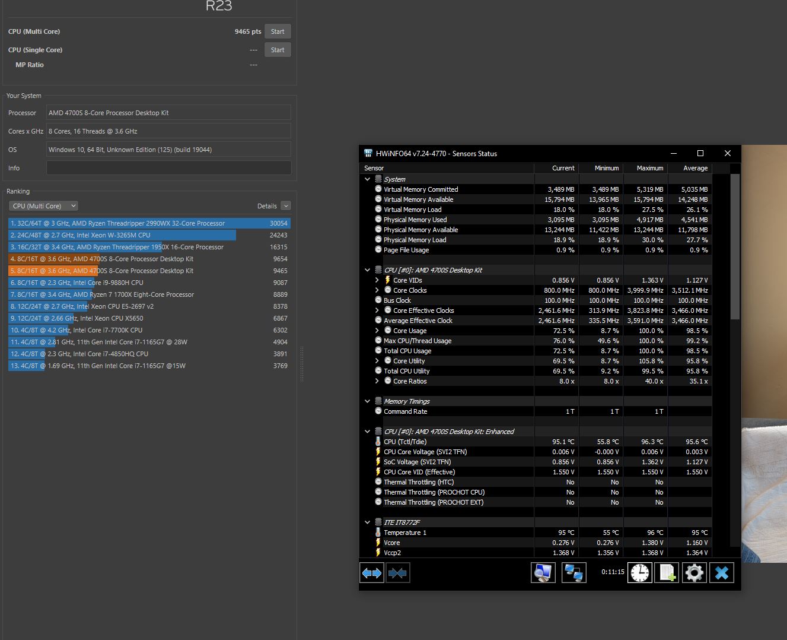The width and height of the screenshot is (787, 640).
Task: Click the lightning icon beside Core VIDs
Action: 388,280
